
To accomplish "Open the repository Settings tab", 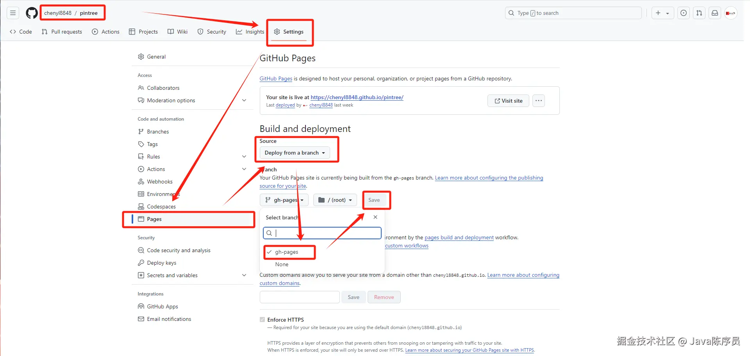I will click(289, 32).
